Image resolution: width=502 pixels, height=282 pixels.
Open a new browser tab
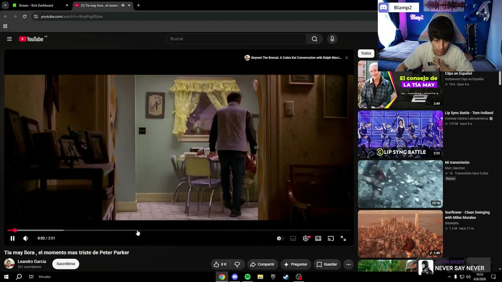(138, 5)
